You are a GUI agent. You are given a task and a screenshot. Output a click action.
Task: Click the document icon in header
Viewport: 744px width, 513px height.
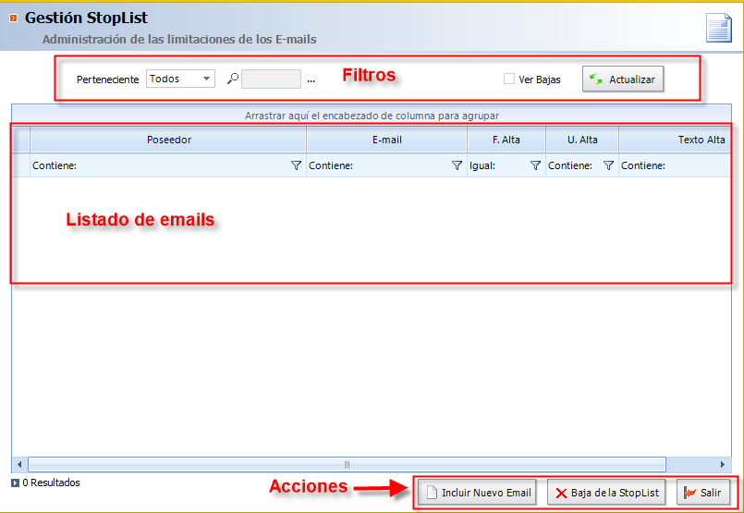coord(719,28)
